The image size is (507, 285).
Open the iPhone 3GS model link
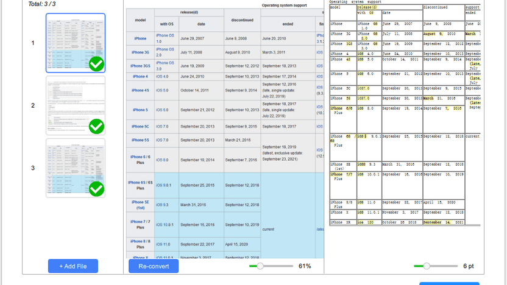[140, 66]
